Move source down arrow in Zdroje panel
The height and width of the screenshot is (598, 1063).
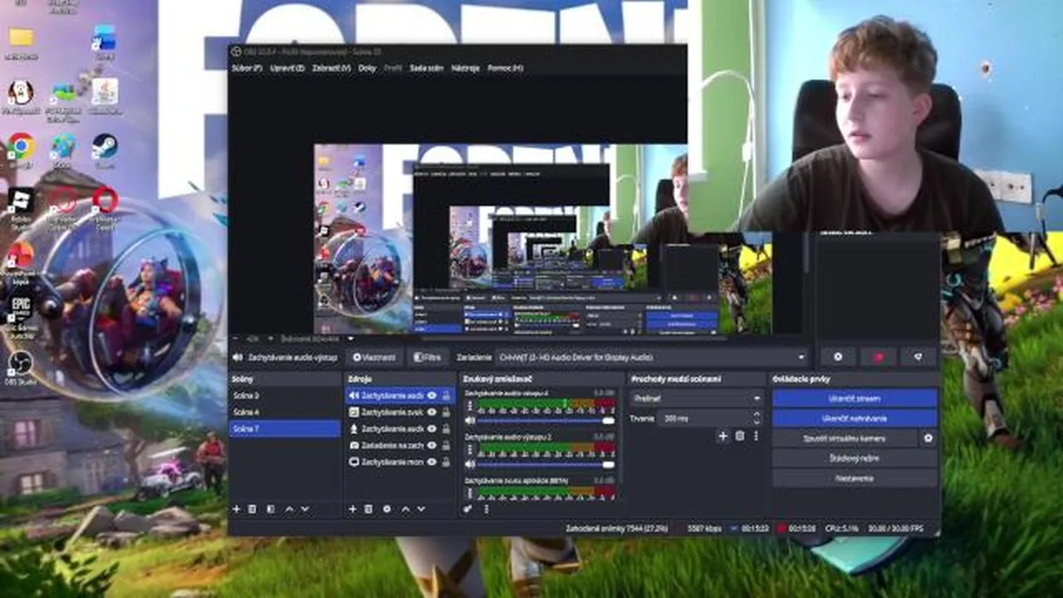(421, 508)
